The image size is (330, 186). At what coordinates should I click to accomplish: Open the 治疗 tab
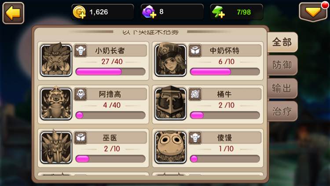tap(282, 111)
